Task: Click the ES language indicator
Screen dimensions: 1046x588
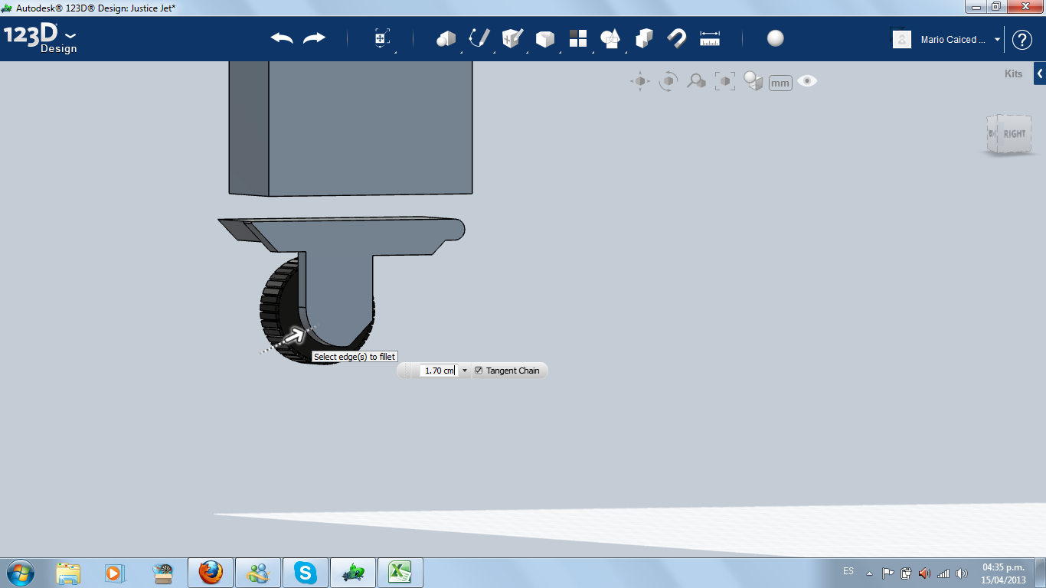Action: pyautogui.click(x=848, y=571)
